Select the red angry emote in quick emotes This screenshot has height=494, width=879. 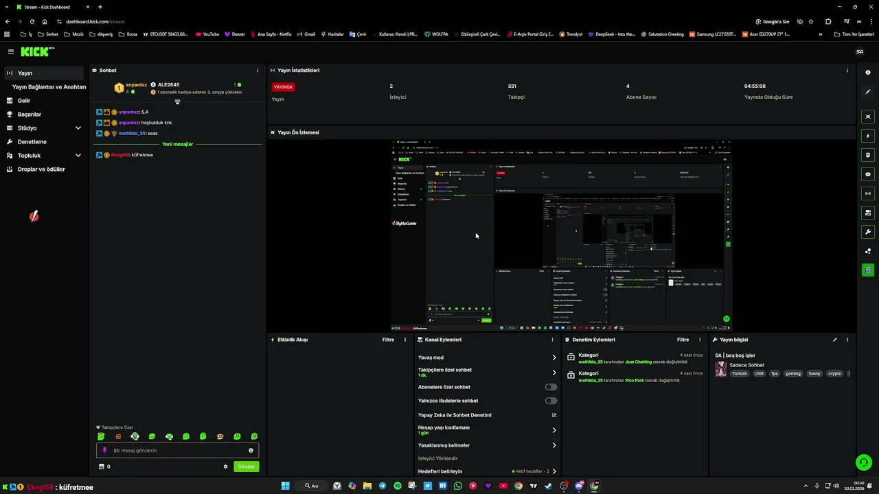coord(118,436)
